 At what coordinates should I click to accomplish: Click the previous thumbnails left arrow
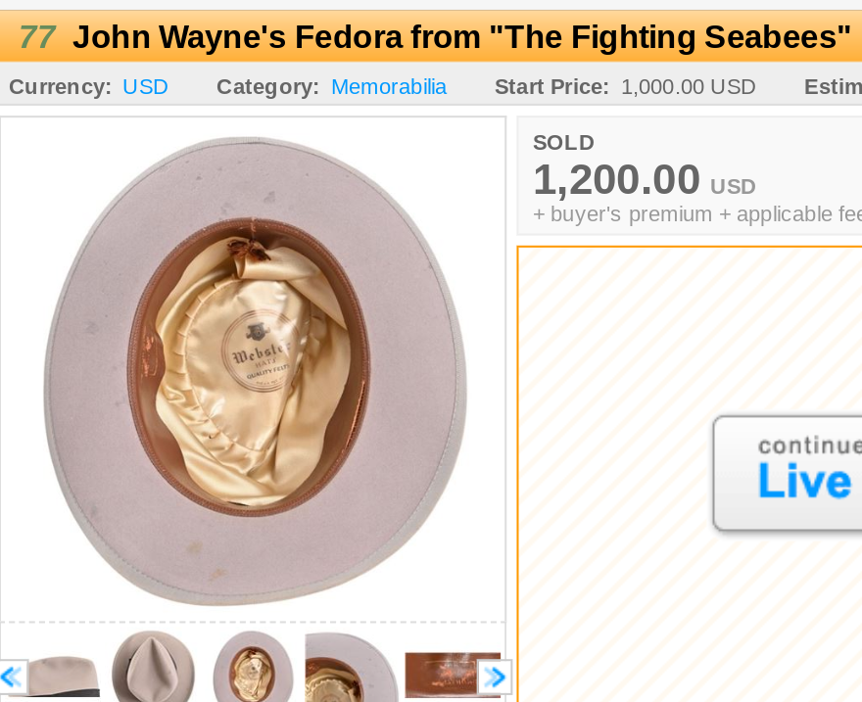tap(13, 677)
